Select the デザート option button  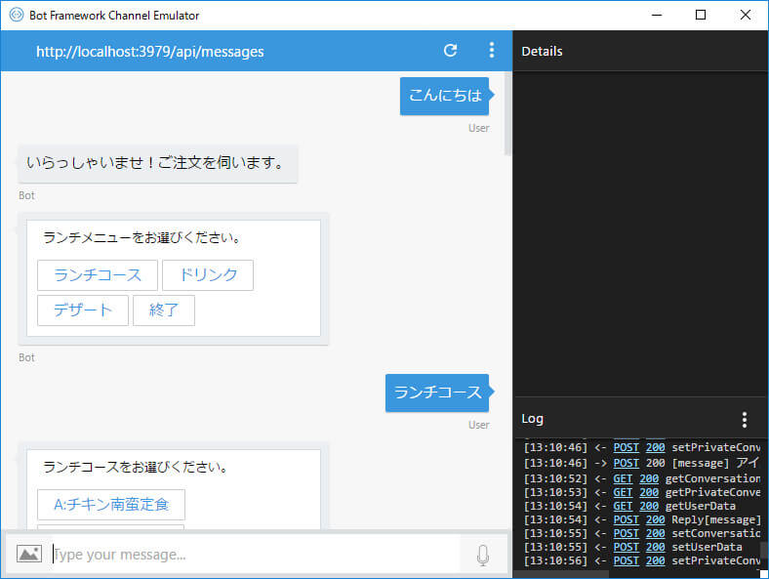83,310
